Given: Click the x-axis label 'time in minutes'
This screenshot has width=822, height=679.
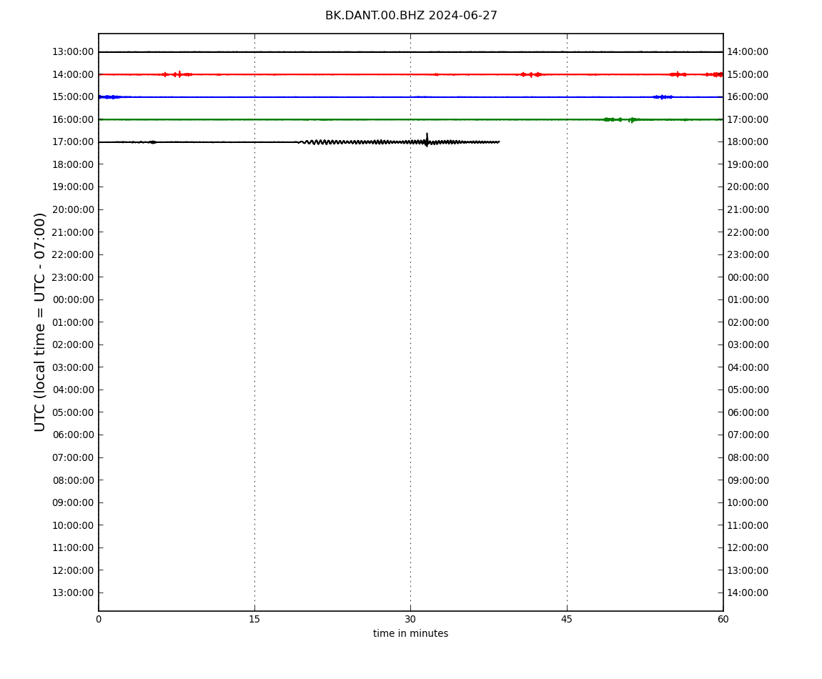Looking at the screenshot, I should [x=410, y=633].
